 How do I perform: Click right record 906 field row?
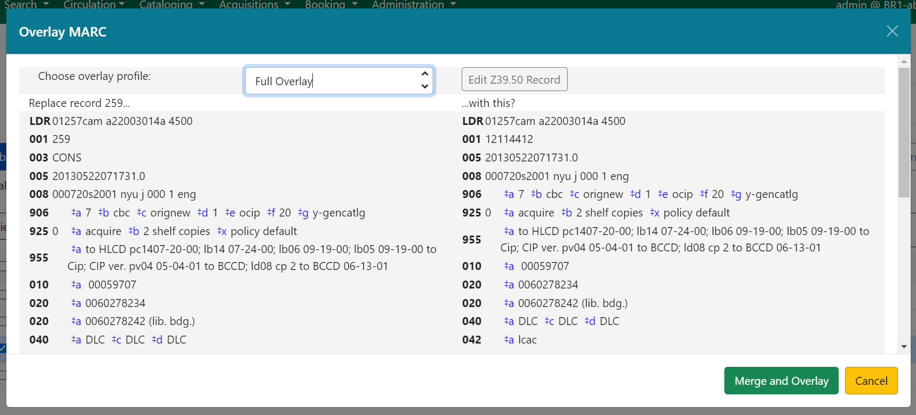point(651,194)
